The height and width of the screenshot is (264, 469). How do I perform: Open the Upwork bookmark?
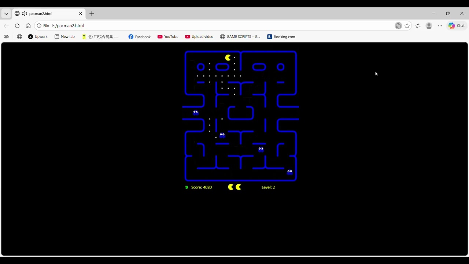pyautogui.click(x=38, y=37)
